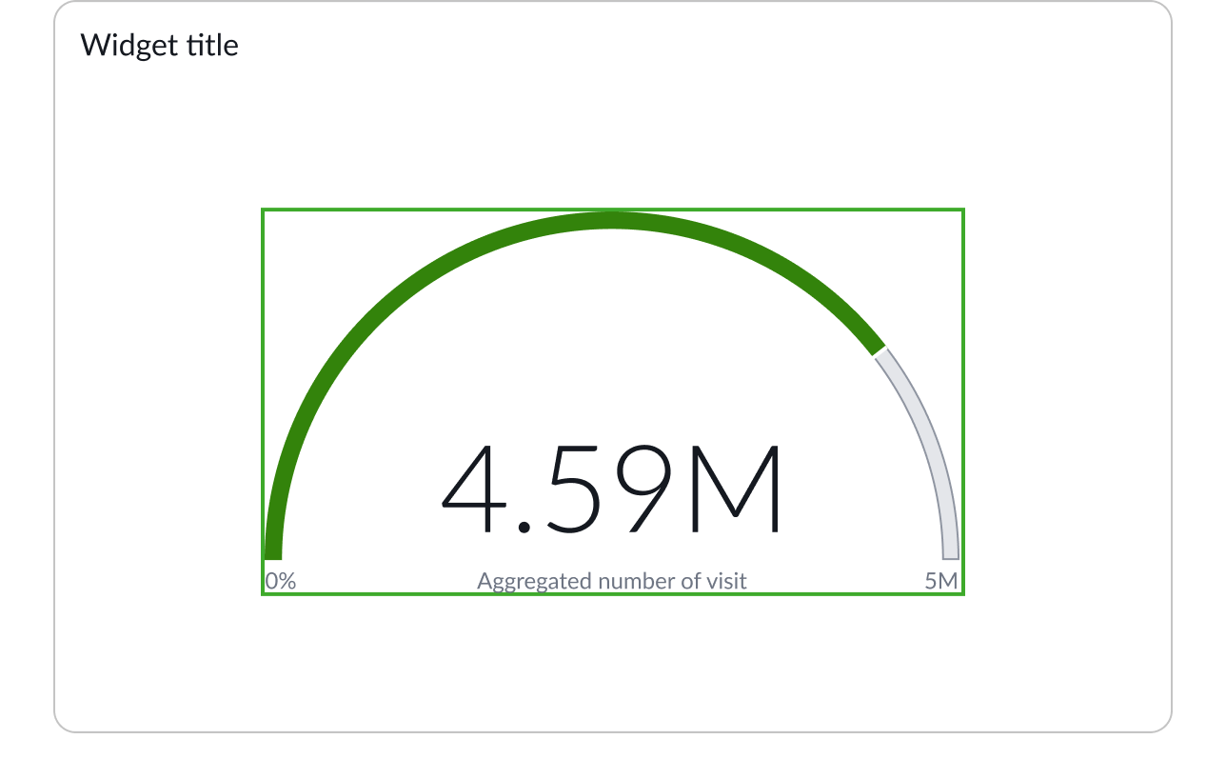The image size is (1226, 779).
Task: Select the Widget title heading
Action: tap(160, 45)
